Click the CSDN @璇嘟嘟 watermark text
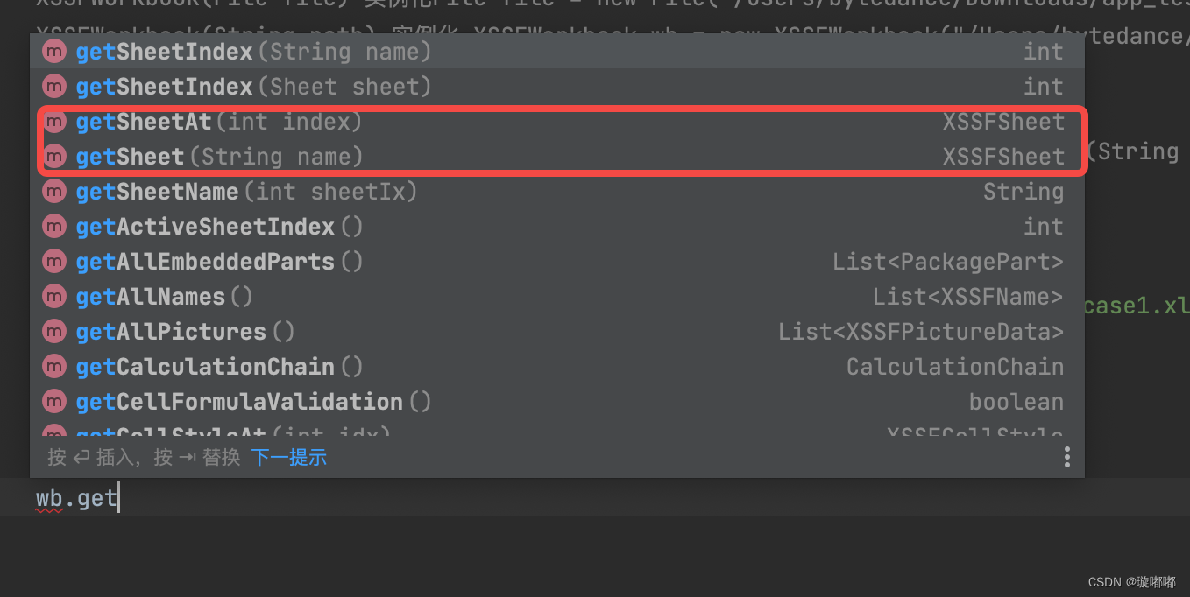Image resolution: width=1190 pixels, height=597 pixels. [1130, 581]
